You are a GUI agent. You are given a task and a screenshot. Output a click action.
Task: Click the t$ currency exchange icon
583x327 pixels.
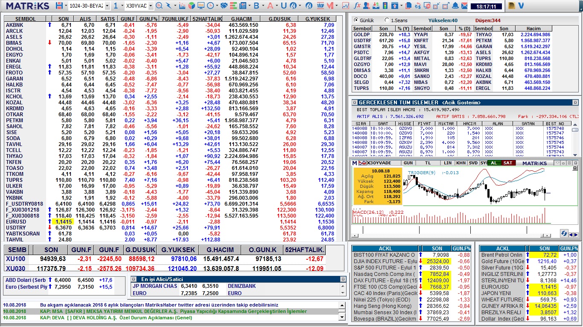coord(418,6)
